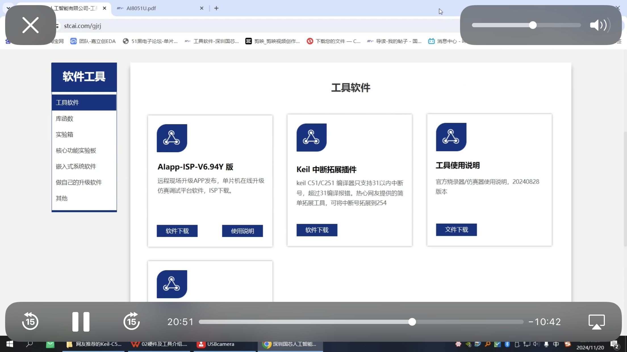Close the AI8051U.pdf tab
The image size is (627, 352).
click(x=202, y=8)
